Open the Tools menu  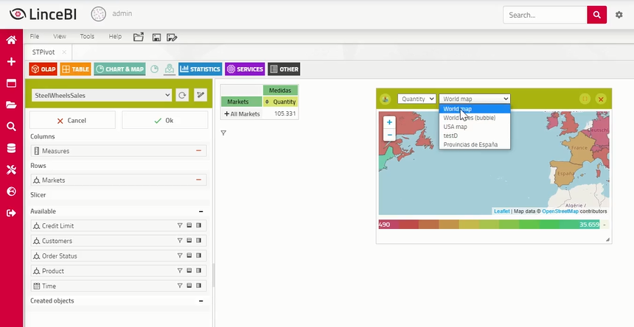87,36
